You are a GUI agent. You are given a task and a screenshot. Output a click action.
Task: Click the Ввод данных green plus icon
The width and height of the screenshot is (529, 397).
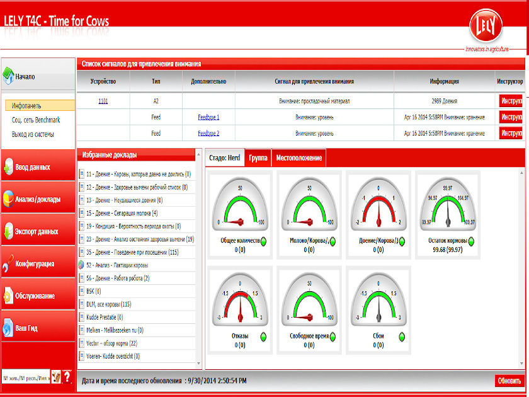[8, 167]
